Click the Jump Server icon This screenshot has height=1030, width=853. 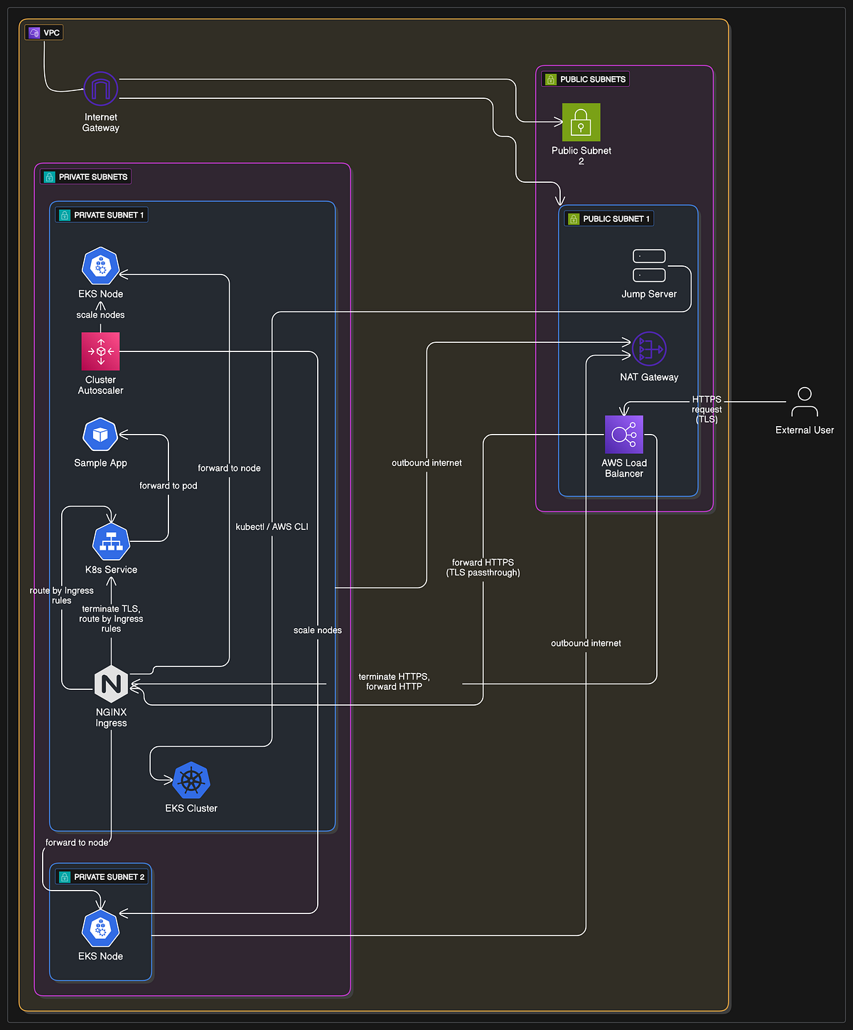coord(649,265)
